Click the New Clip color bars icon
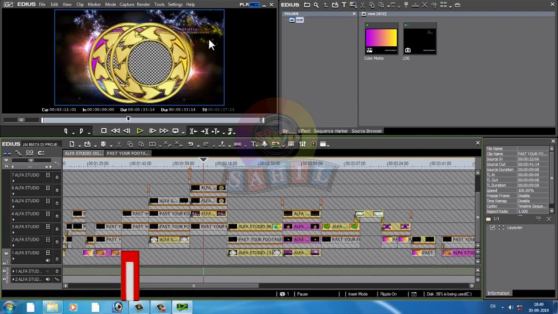 click(x=353, y=5)
